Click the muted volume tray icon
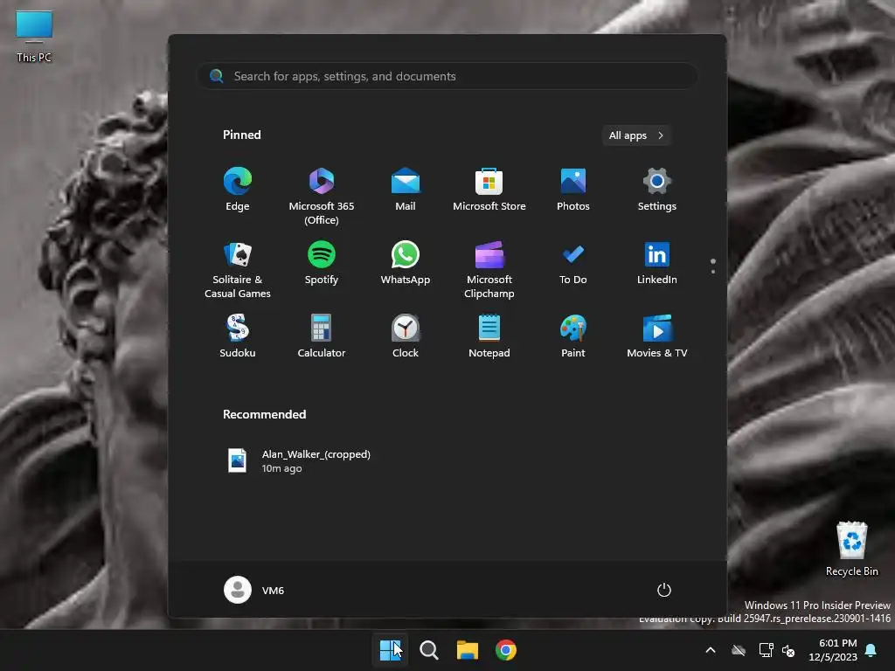 click(x=789, y=650)
